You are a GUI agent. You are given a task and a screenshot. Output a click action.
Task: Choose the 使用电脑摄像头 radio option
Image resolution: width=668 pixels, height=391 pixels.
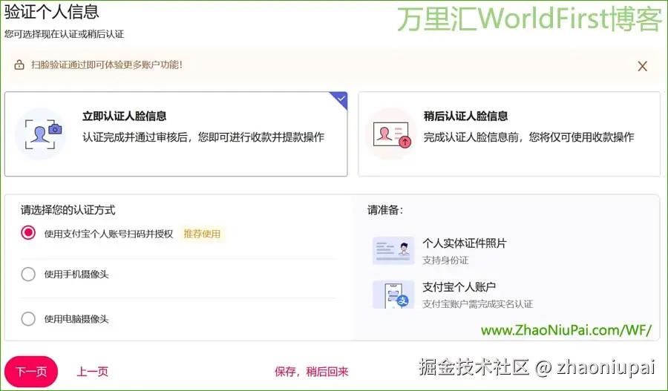click(x=28, y=318)
